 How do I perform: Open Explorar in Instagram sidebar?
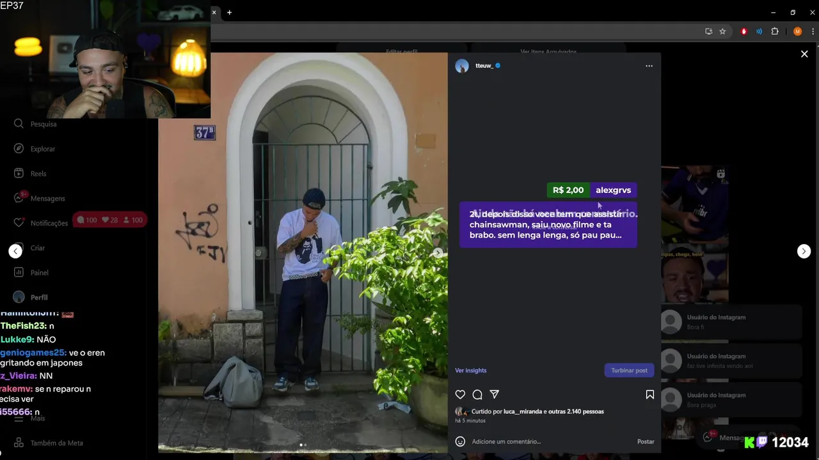click(x=43, y=149)
